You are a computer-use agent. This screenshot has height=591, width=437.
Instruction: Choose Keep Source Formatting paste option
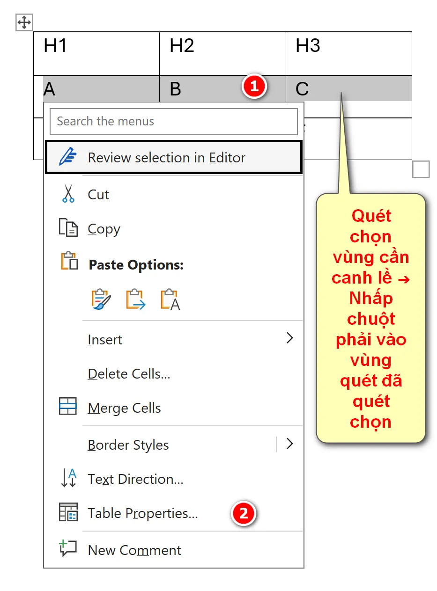point(101,299)
